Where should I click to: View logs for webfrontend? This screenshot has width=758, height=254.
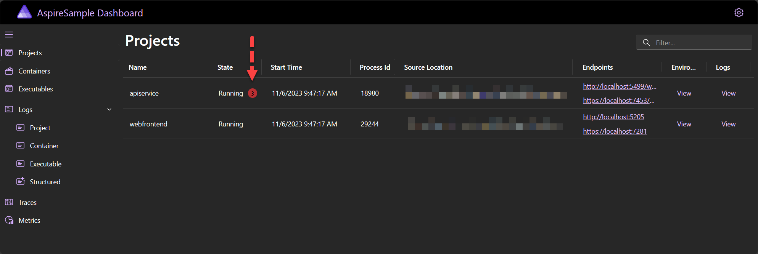pyautogui.click(x=729, y=124)
